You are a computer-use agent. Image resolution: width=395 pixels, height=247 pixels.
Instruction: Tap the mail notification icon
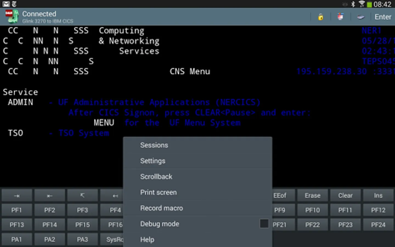click(x=6, y=4)
